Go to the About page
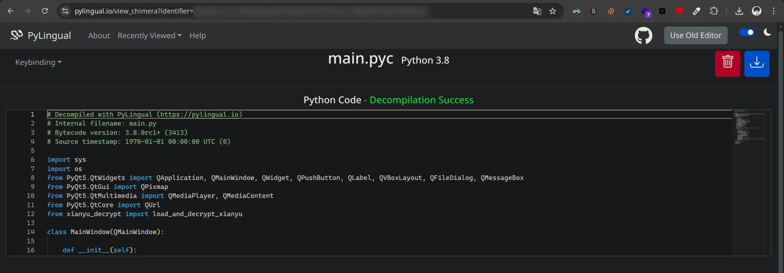The image size is (784, 273). [99, 36]
